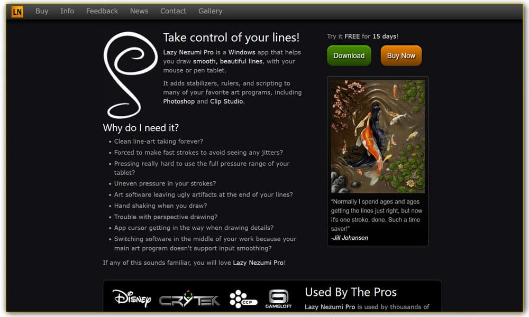This screenshot has height=317, width=529.
Task: Click the Disney logo
Action: coord(132,299)
